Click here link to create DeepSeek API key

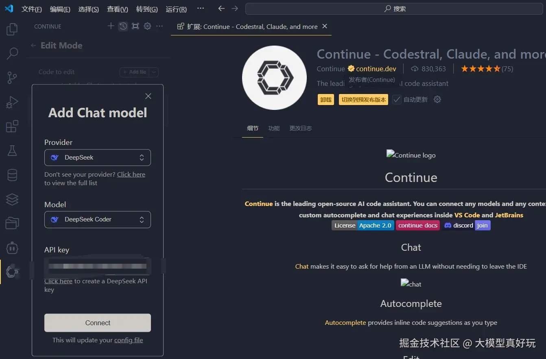[x=58, y=281]
